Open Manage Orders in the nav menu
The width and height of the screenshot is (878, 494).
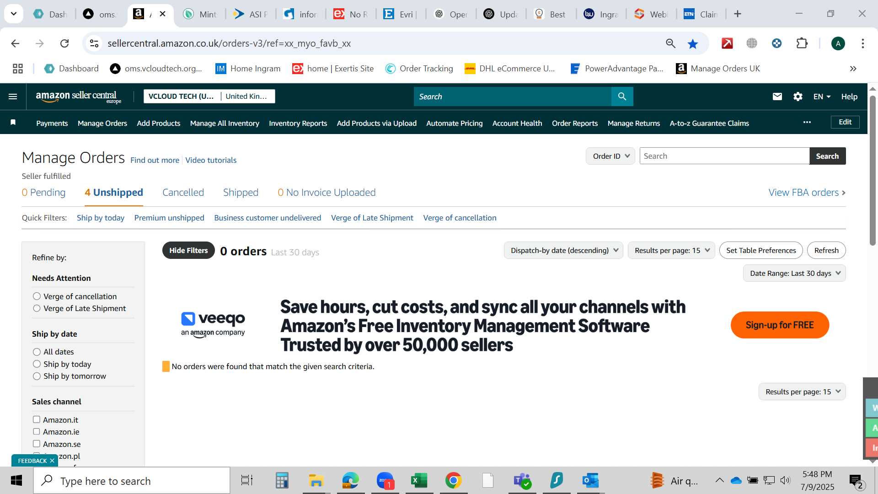point(102,123)
